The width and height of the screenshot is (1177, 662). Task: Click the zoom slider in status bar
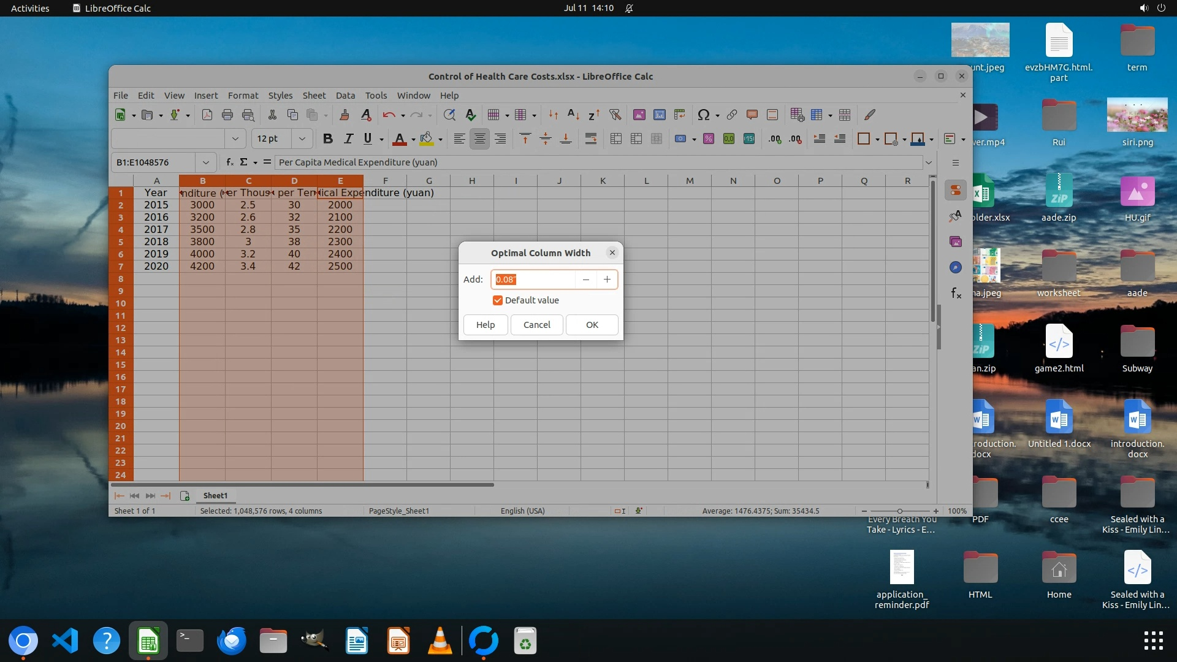pos(899,511)
